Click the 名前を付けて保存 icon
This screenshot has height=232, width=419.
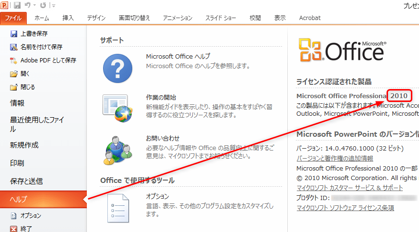tap(14, 47)
